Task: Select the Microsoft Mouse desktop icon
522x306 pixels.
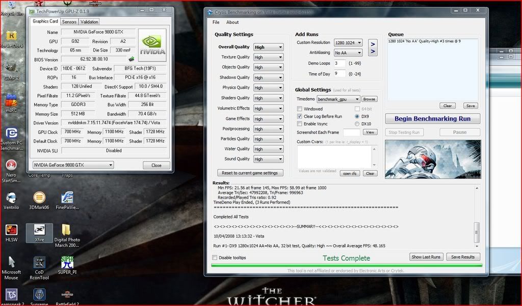Action: coord(11,268)
